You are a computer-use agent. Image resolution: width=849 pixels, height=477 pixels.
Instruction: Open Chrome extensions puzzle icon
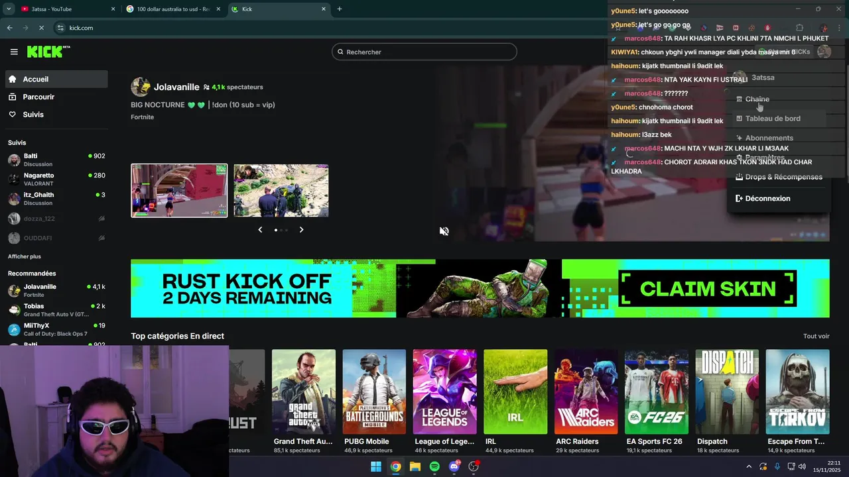[799, 28]
